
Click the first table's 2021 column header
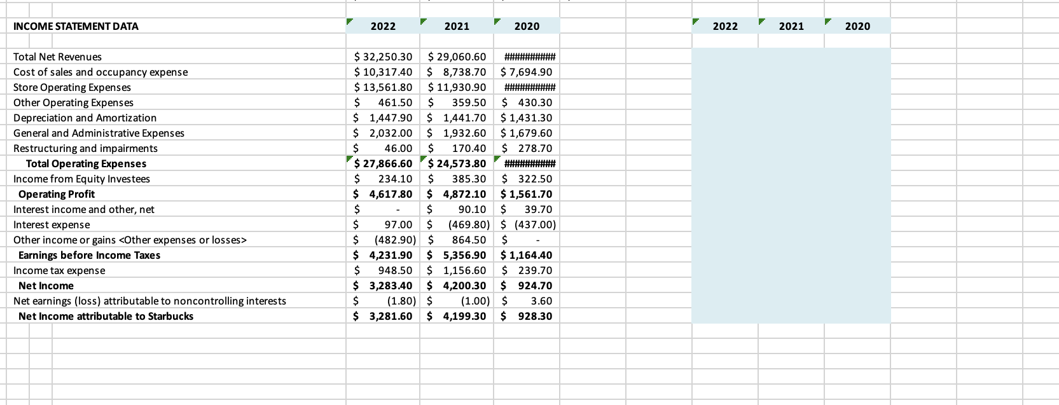(457, 26)
